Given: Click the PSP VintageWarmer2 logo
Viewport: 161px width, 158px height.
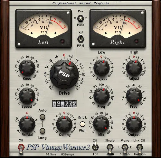Looking at the screenshot, I should (x=58, y=147).
